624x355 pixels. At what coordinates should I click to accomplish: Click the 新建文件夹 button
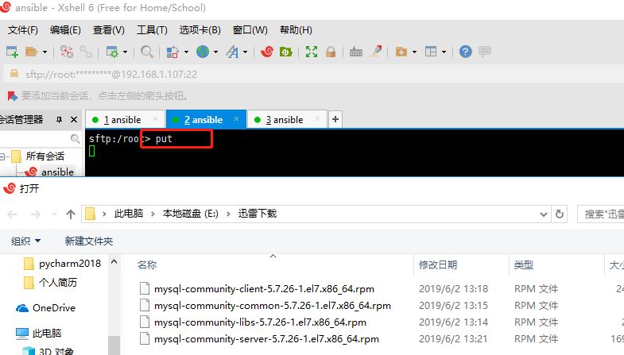click(x=89, y=241)
